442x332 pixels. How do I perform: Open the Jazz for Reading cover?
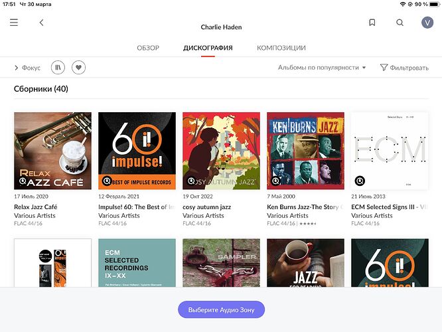(x=305, y=263)
